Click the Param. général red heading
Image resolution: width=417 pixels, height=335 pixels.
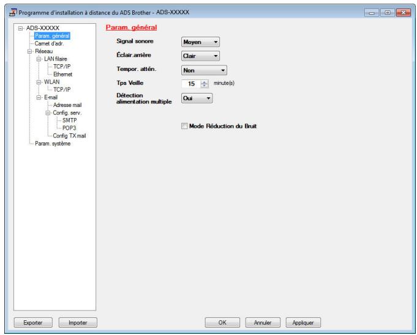click(x=132, y=28)
